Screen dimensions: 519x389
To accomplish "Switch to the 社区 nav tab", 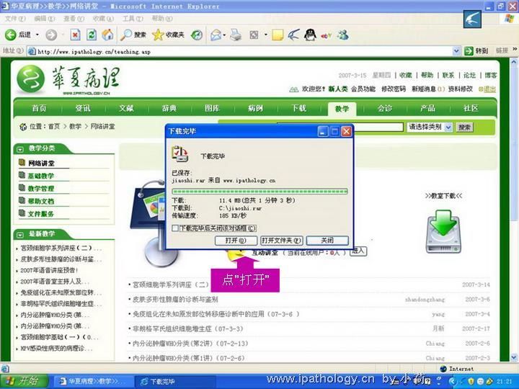I will pyautogui.click(x=471, y=108).
